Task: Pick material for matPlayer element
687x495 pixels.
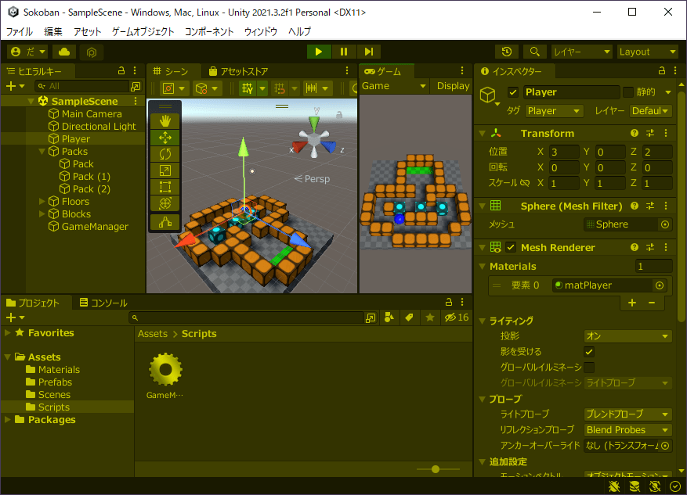Action: point(660,285)
